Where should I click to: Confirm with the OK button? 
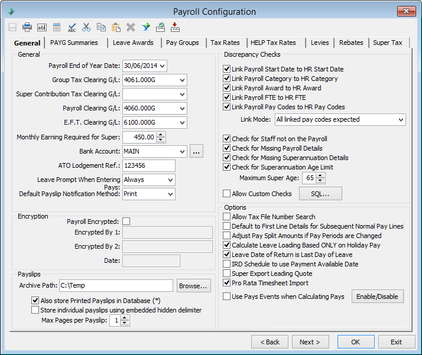(x=356, y=342)
